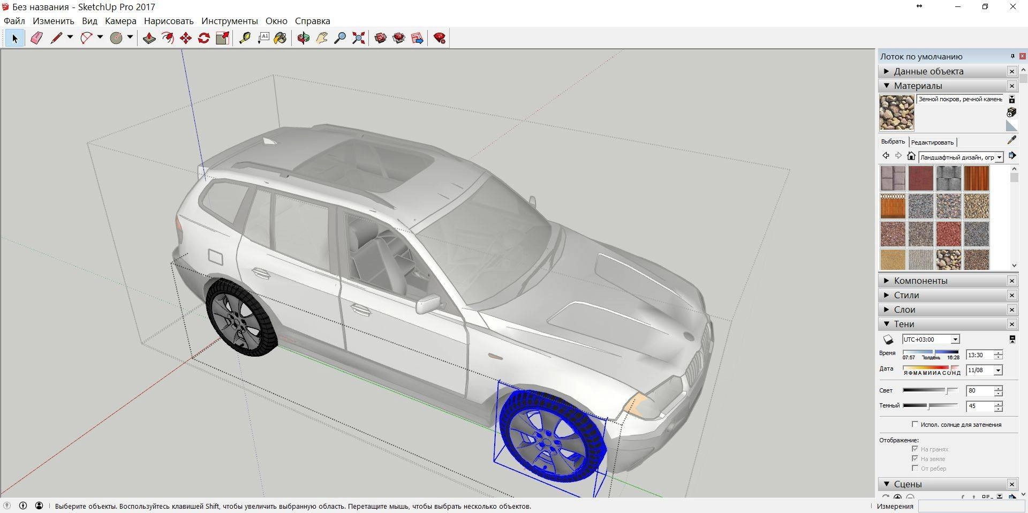Image resolution: width=1028 pixels, height=513 pixels.
Task: Activate the Push/Pull tool
Action: tap(149, 38)
